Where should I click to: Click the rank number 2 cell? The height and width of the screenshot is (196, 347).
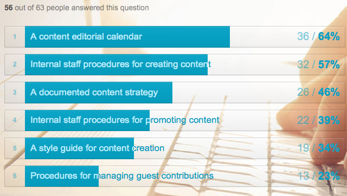[x=15, y=64]
